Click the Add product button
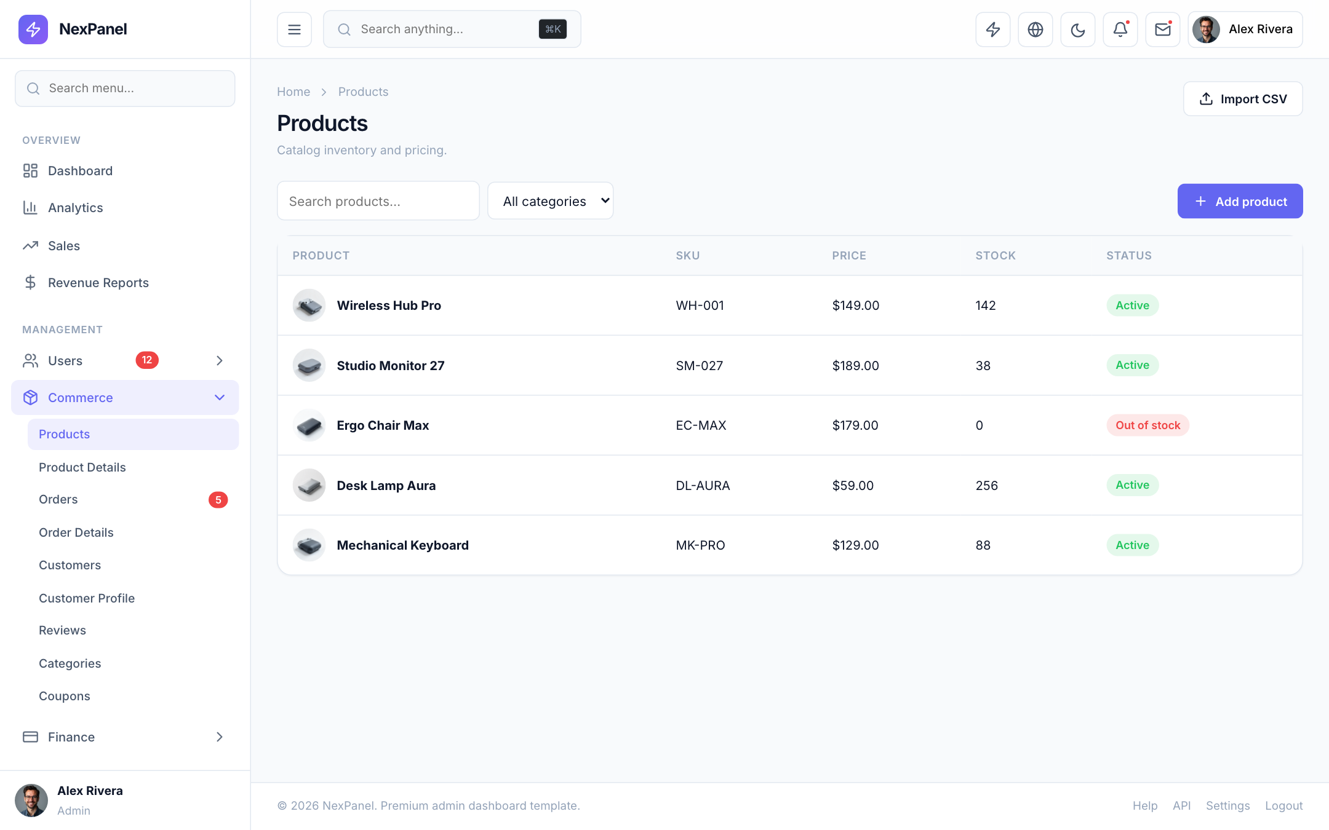The height and width of the screenshot is (830, 1329). [x=1240, y=201]
